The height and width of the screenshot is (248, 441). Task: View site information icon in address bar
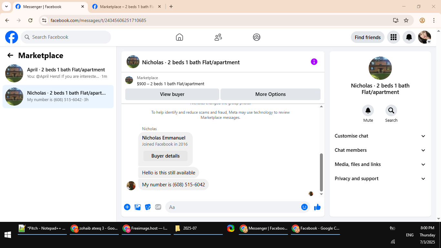[44, 20]
